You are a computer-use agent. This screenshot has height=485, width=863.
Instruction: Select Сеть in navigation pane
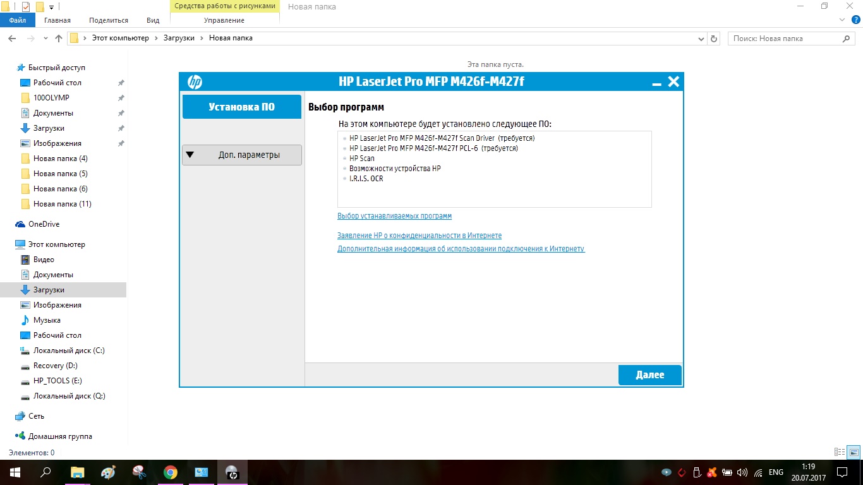point(37,416)
